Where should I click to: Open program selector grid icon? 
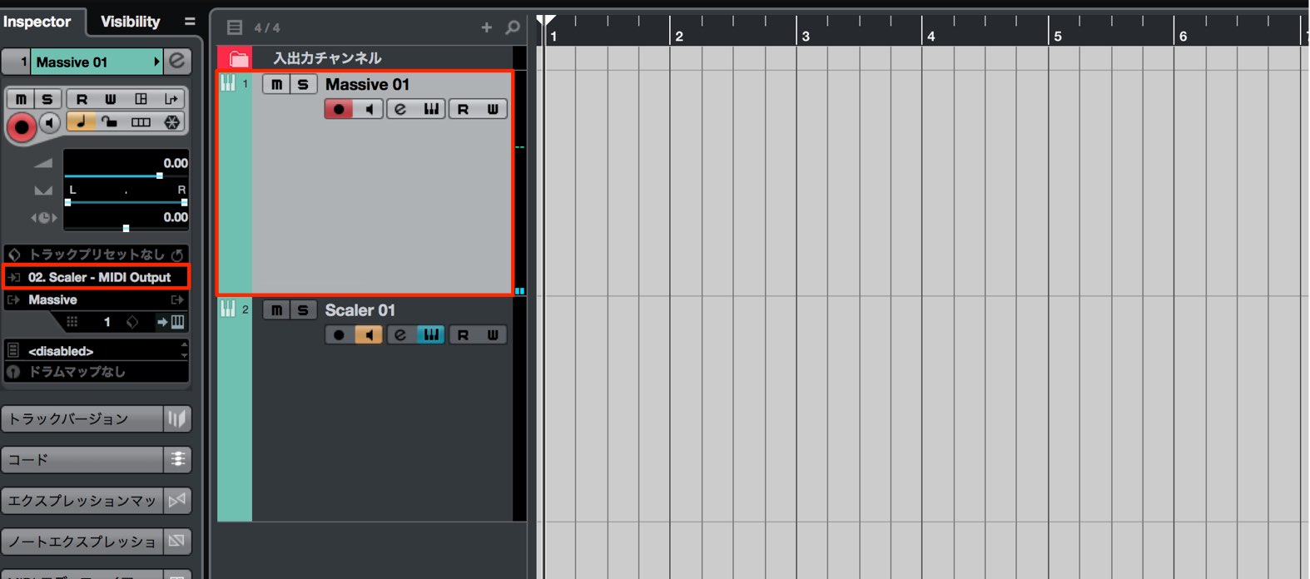click(72, 322)
